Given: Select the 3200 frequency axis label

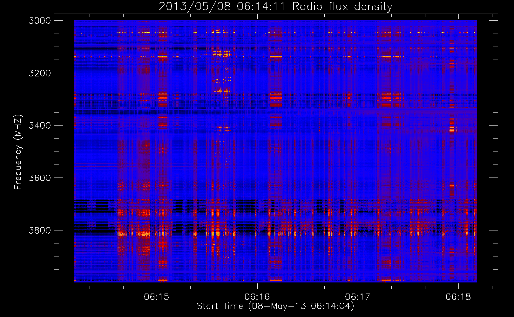Looking at the screenshot, I should pos(40,73).
